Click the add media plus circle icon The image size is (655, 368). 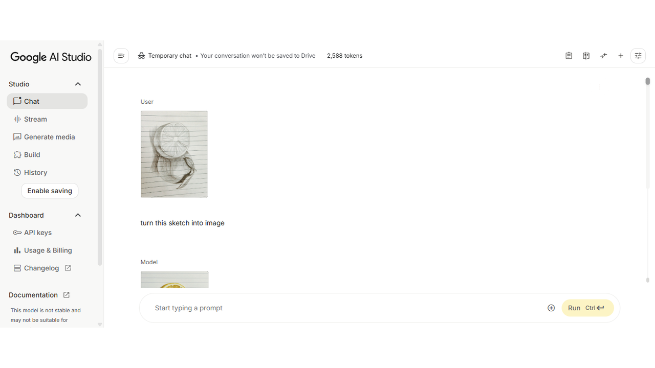pos(551,308)
